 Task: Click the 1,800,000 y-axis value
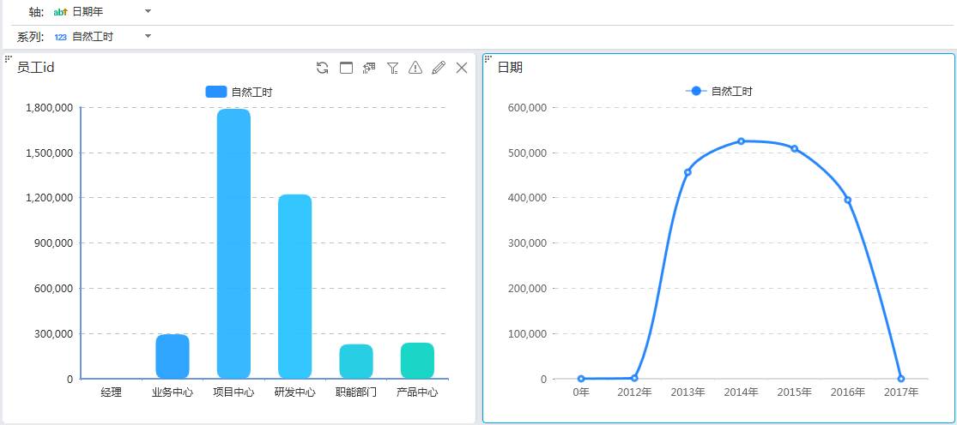tap(50, 108)
